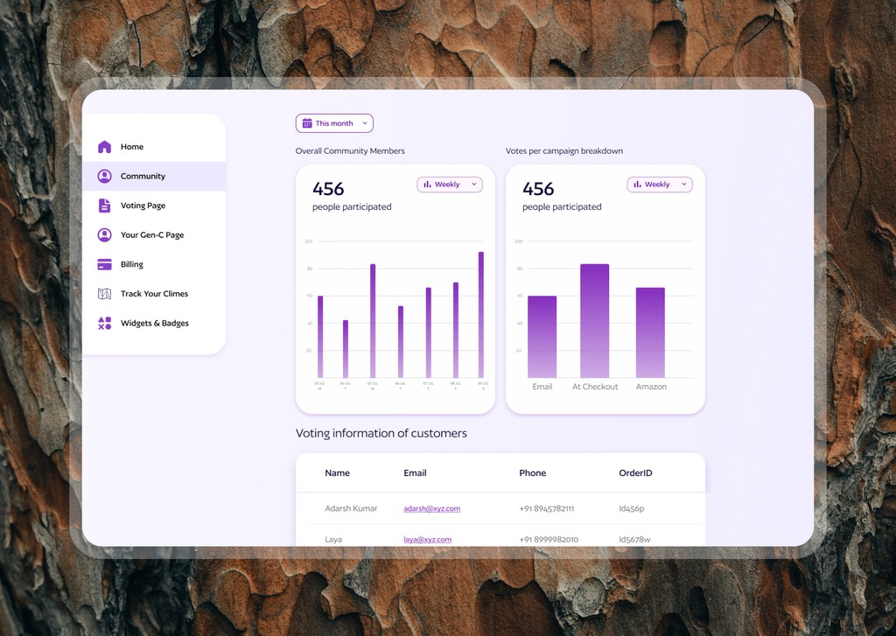Viewport: 896px width, 636px height.
Task: Open the Voting Page document icon
Action: coord(105,206)
